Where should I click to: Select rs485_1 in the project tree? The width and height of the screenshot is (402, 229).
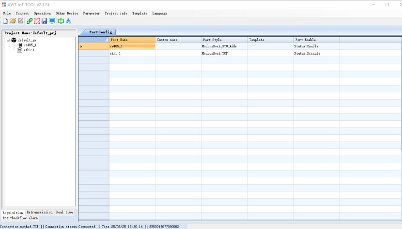30,45
